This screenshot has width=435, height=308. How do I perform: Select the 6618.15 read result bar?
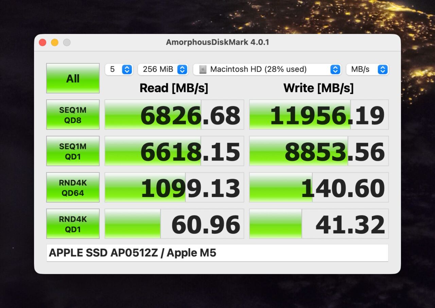174,151
